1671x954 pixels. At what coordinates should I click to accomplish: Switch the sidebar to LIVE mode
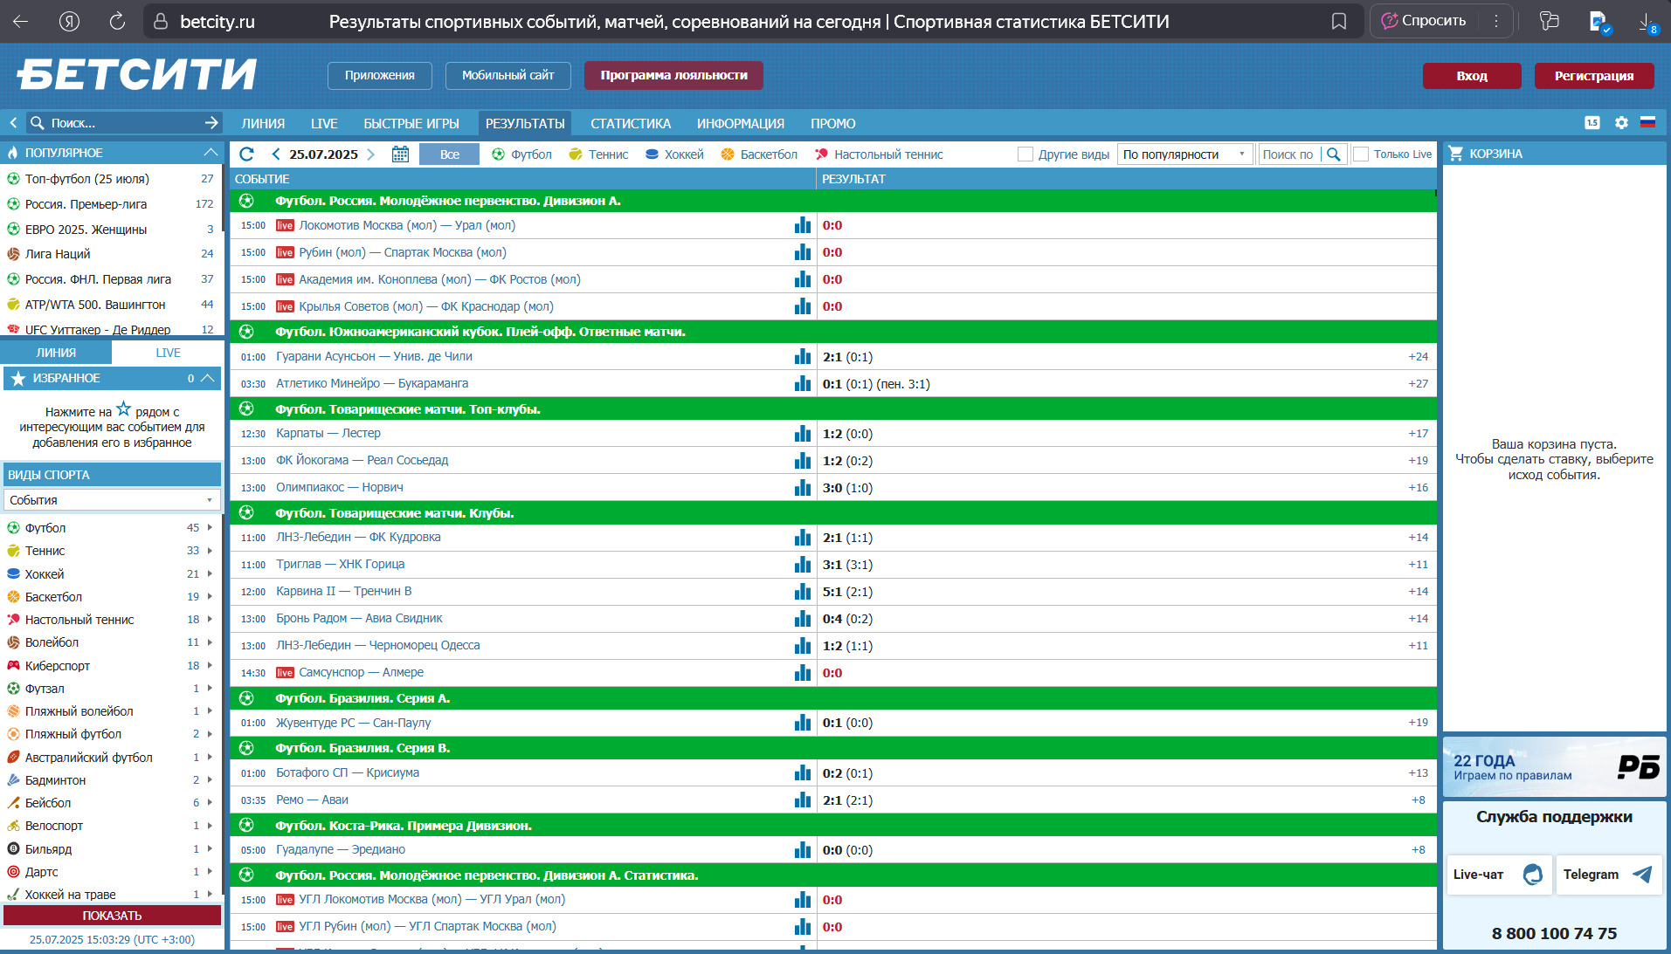pyautogui.click(x=168, y=353)
